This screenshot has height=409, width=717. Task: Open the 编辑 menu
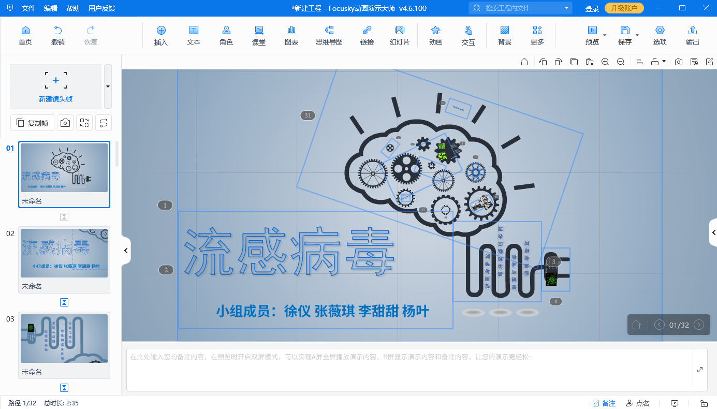click(51, 8)
